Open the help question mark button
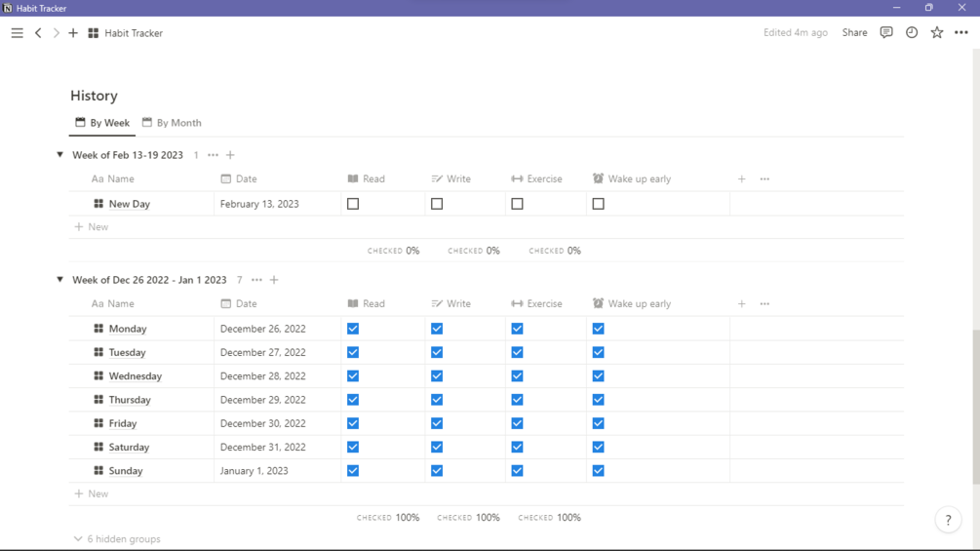 [x=948, y=521]
